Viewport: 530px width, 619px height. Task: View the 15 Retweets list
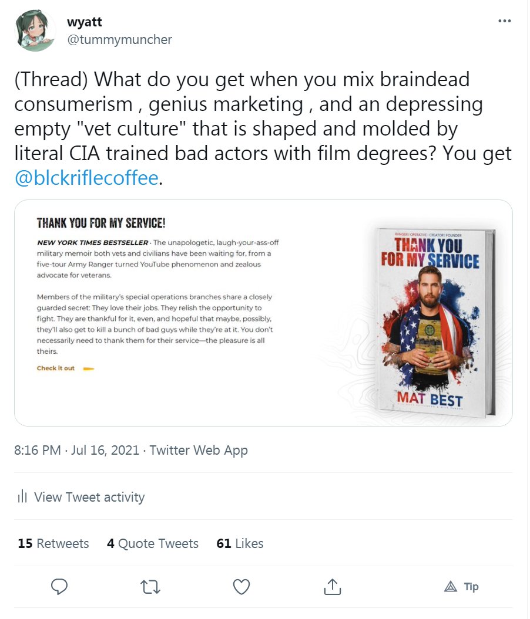click(x=53, y=543)
